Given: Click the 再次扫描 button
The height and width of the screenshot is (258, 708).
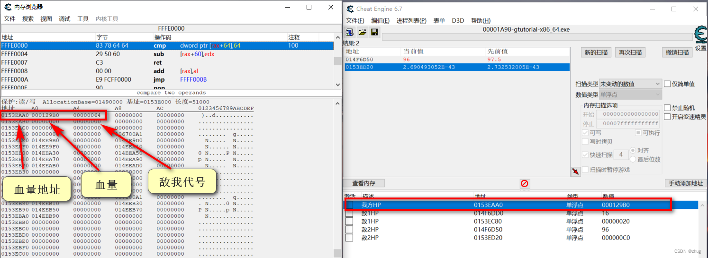Looking at the screenshot, I should coord(630,52).
